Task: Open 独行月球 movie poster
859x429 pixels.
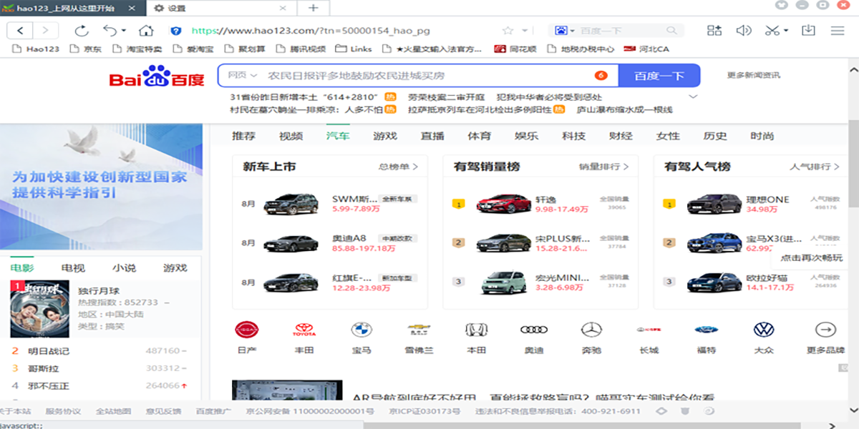Action: click(40, 309)
